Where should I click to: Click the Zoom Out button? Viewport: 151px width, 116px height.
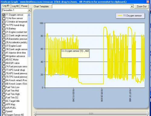click(141, 6)
